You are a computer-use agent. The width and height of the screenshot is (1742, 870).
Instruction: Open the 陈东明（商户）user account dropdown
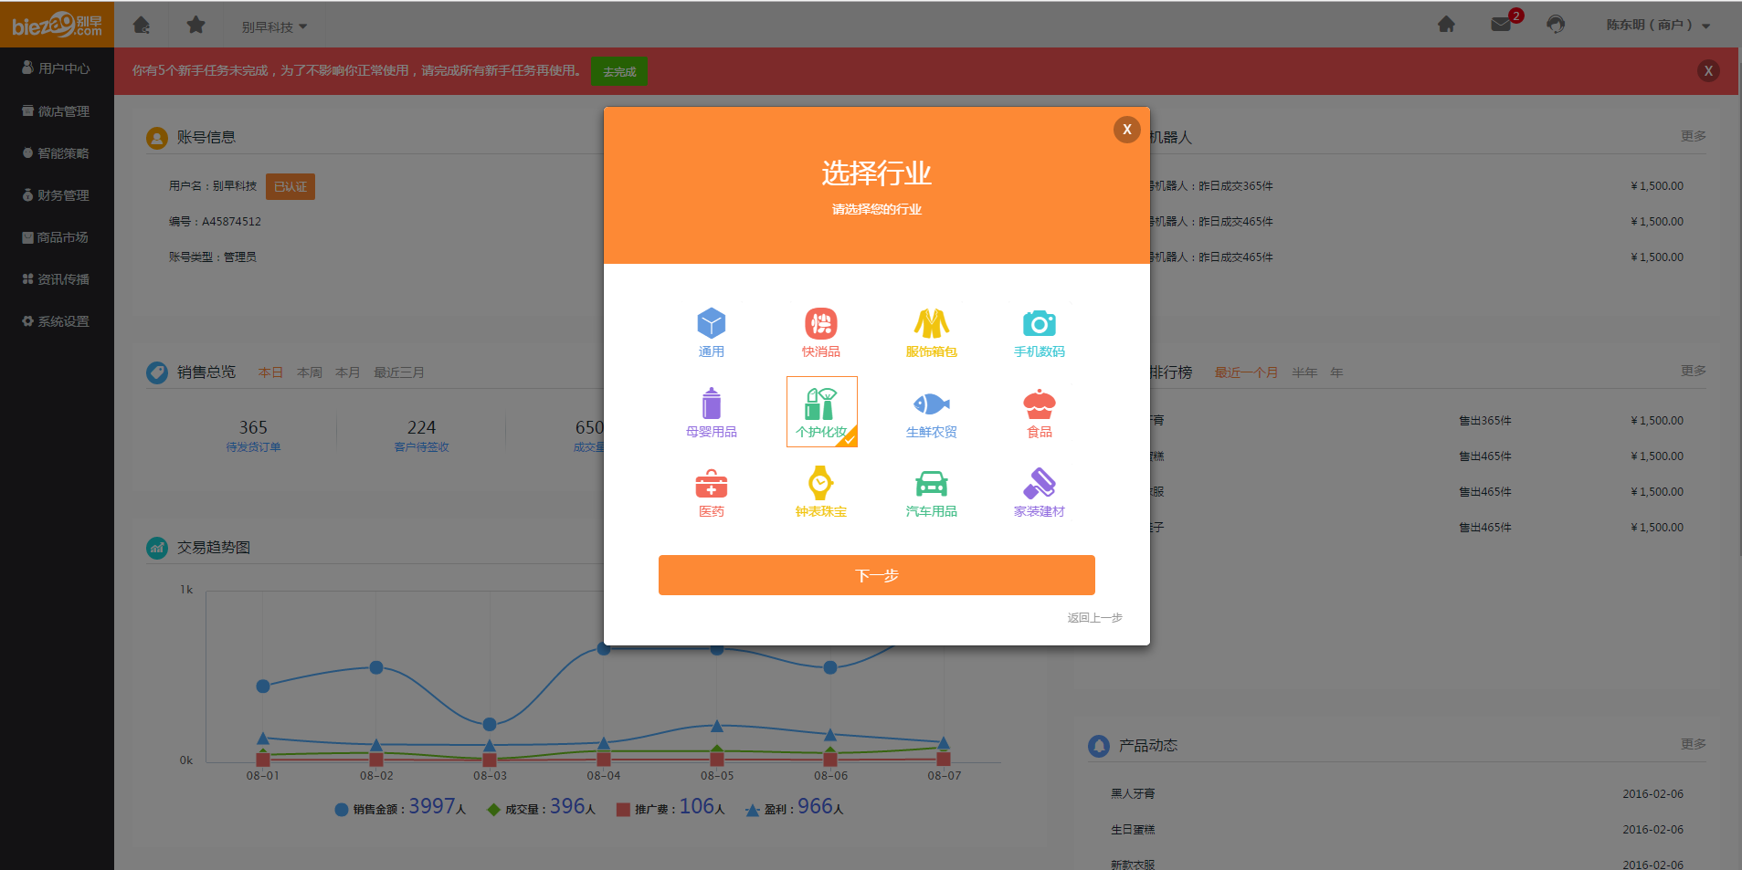(x=1657, y=26)
